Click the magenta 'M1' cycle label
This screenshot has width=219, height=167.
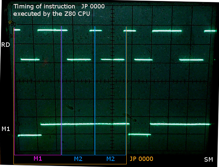[x=38, y=159]
